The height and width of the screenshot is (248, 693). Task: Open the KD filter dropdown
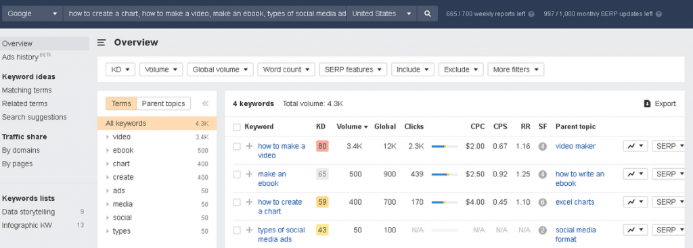coord(120,70)
